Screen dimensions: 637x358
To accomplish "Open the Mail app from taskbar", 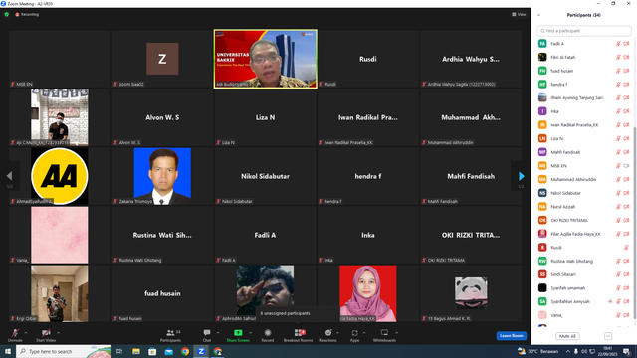I will (168, 351).
